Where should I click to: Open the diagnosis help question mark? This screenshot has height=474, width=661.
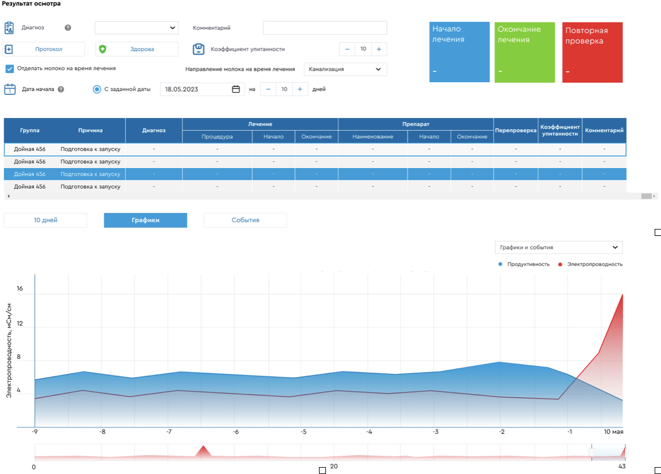(68, 28)
